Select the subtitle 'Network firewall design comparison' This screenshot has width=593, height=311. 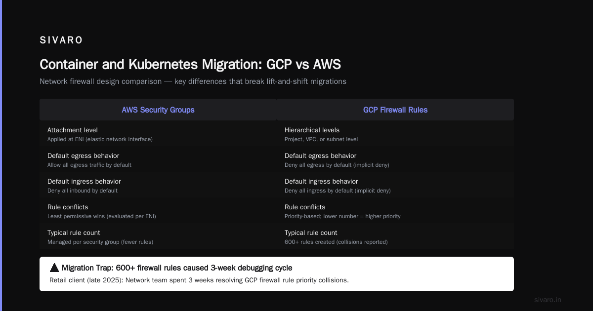[x=193, y=81]
